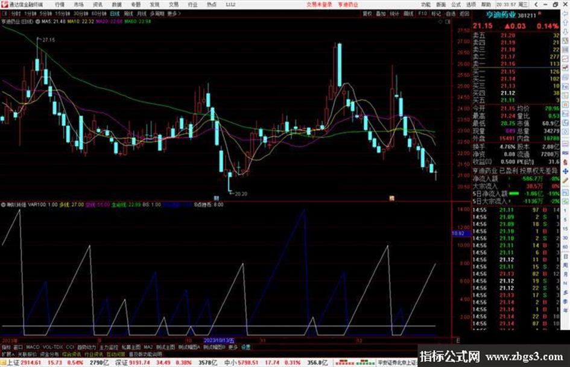
Task: Open the 关联报价 tab
Action: (x=28, y=354)
